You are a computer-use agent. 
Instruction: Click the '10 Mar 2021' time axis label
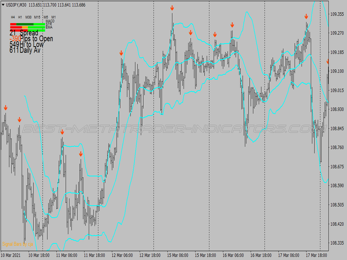click(11, 255)
